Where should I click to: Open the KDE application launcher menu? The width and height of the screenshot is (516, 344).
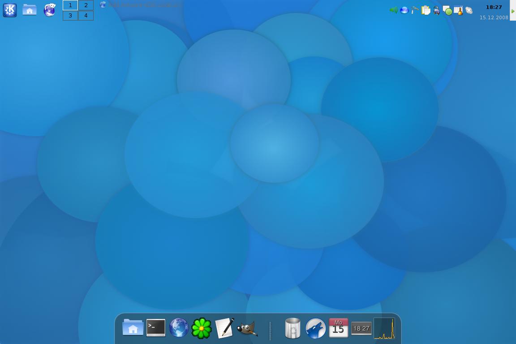click(10, 10)
